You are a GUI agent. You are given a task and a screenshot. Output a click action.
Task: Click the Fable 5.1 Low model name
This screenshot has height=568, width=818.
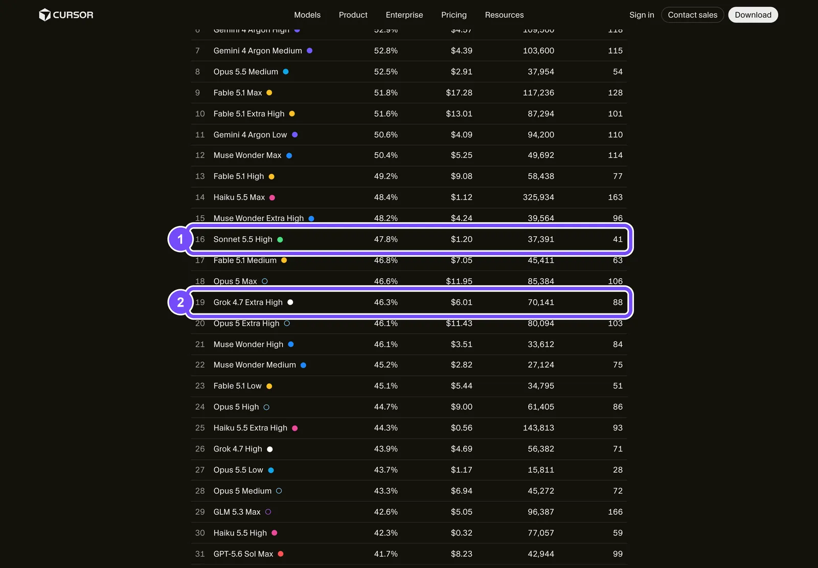[x=238, y=386]
